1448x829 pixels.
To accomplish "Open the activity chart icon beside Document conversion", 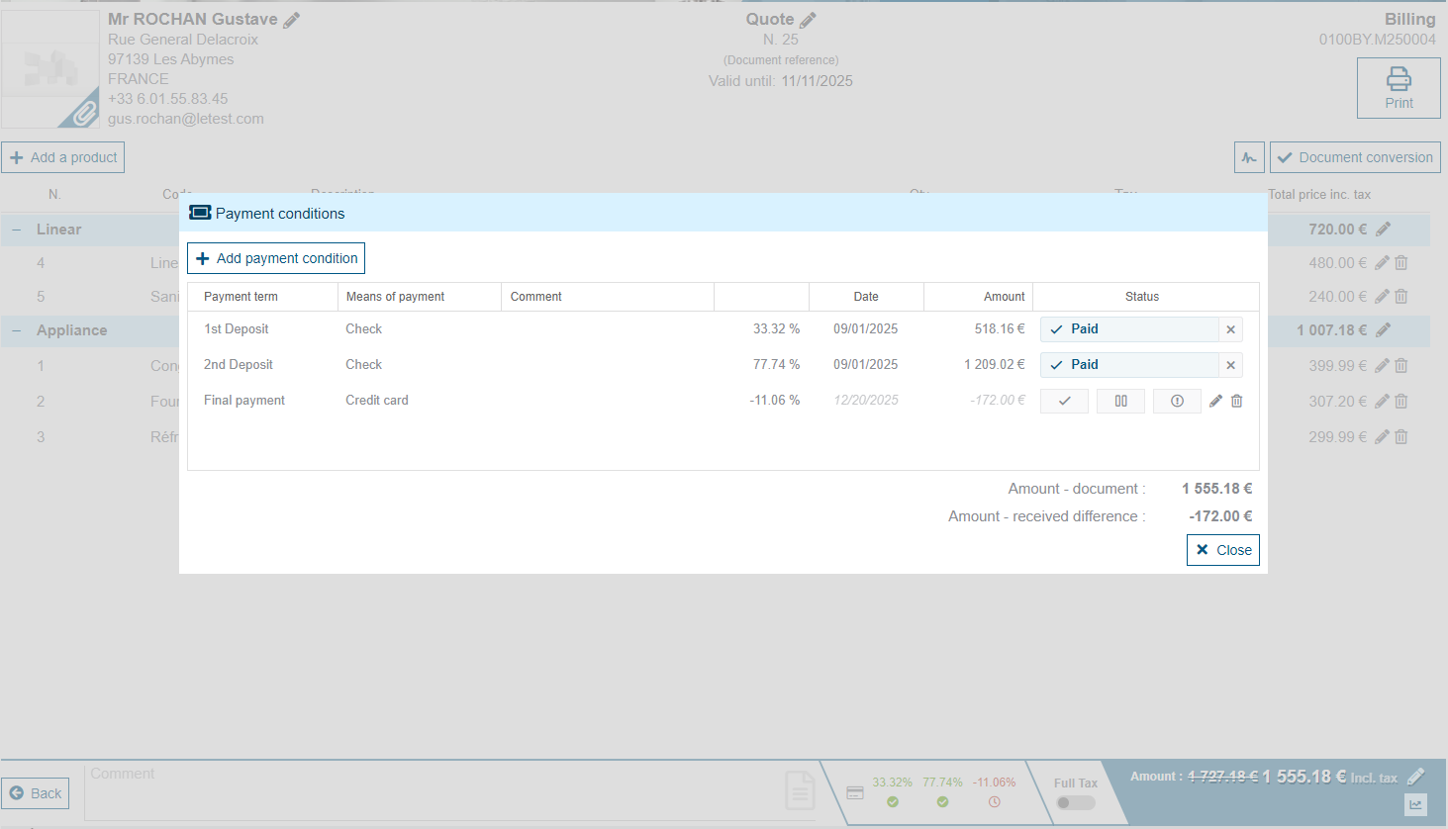I will (1249, 157).
